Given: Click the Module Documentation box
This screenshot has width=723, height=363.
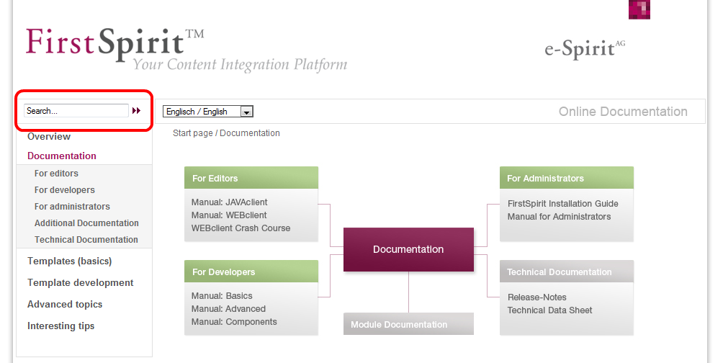Looking at the screenshot, I should point(408,324).
